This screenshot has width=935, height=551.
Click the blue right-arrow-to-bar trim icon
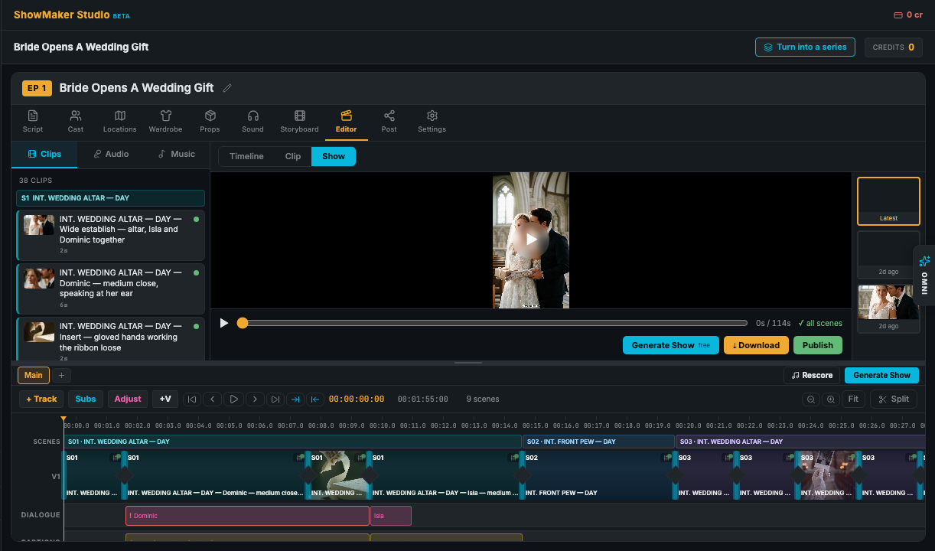pos(295,399)
